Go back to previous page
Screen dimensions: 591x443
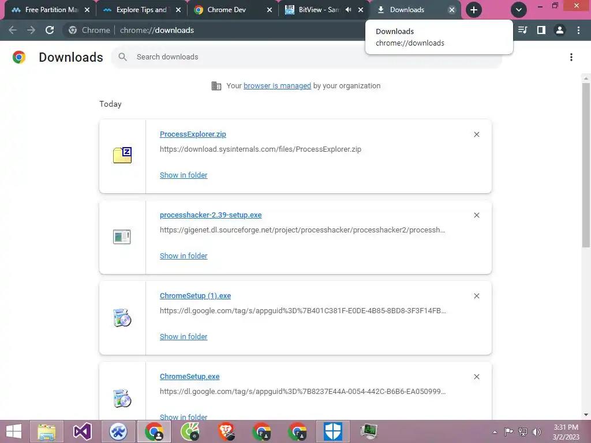(x=13, y=30)
